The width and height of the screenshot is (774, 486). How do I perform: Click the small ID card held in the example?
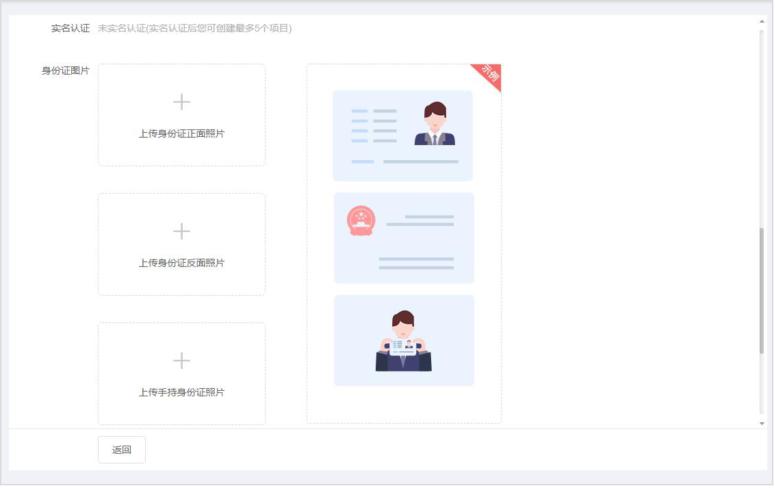(x=402, y=347)
